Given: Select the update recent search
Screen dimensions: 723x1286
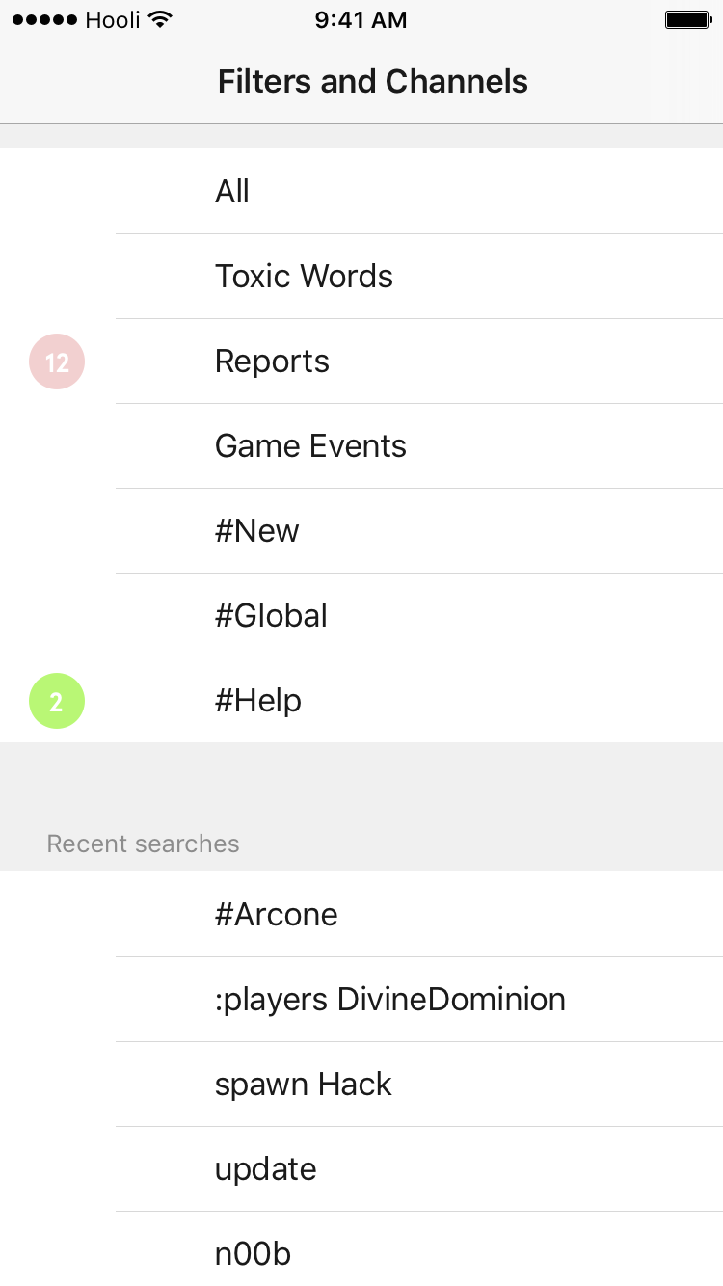Looking at the screenshot, I should point(361,1168).
